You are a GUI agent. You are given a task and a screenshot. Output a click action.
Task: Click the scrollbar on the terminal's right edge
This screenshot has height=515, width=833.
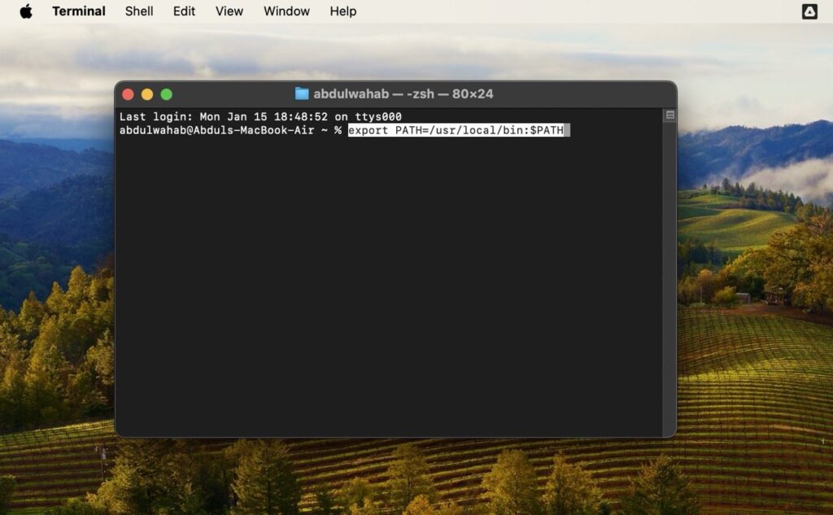668,114
